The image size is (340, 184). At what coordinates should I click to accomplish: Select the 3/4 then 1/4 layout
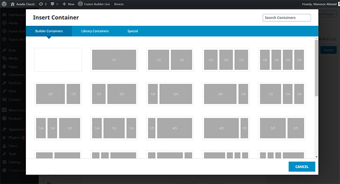(226, 94)
